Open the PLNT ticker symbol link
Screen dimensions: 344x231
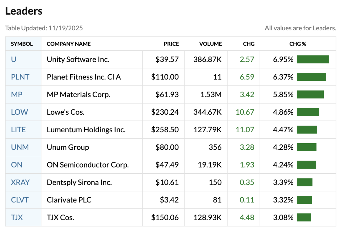(20, 77)
